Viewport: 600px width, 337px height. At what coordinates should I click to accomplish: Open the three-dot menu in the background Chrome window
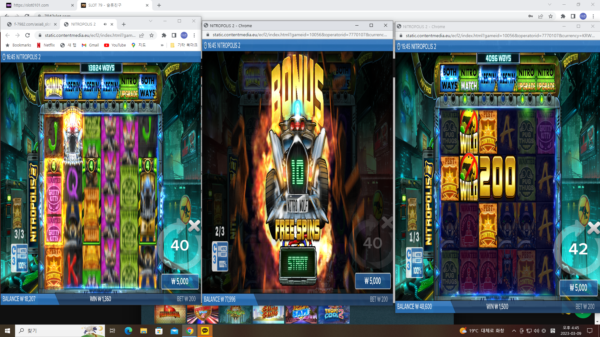pos(593,16)
